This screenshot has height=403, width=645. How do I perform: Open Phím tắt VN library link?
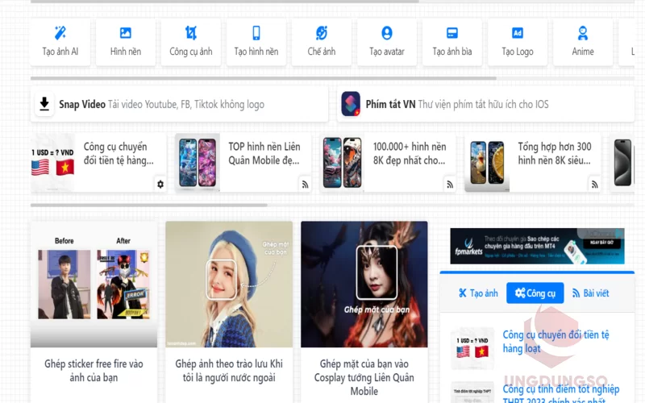coord(457,105)
